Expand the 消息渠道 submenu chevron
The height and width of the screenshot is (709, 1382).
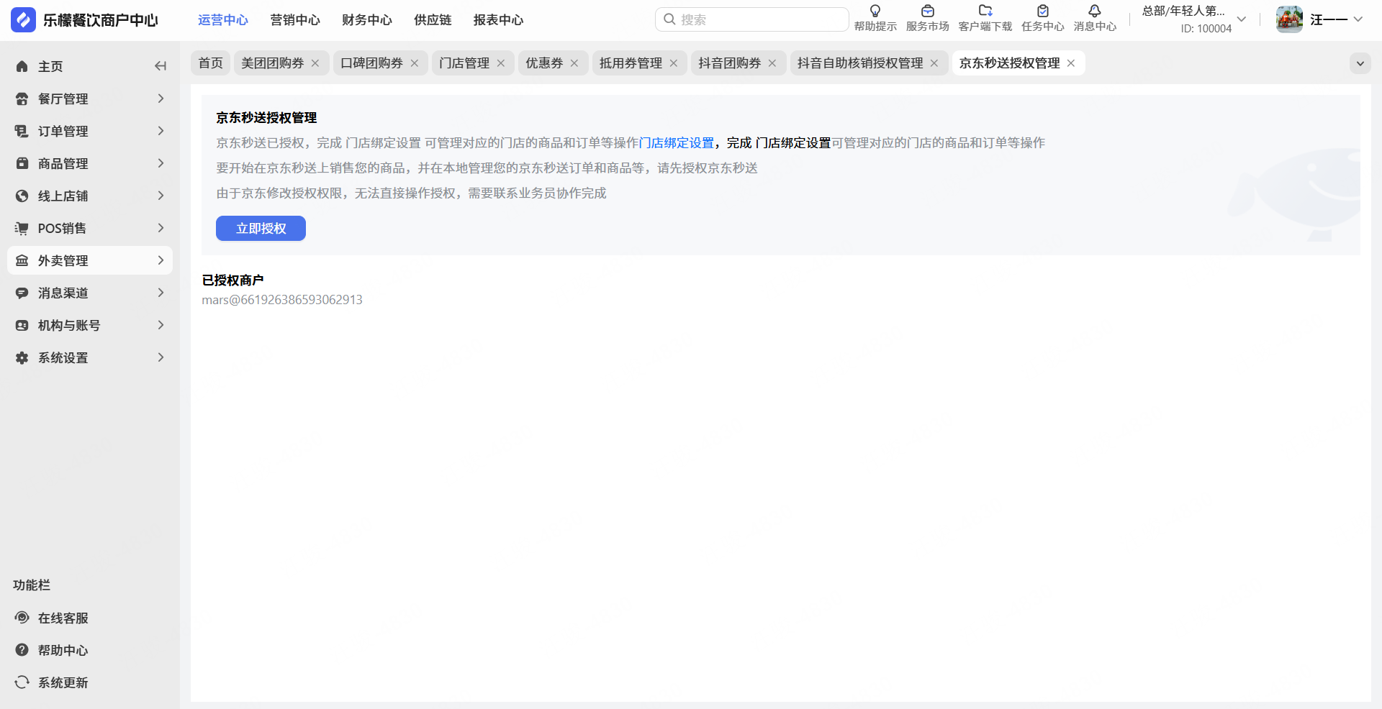[x=161, y=293]
